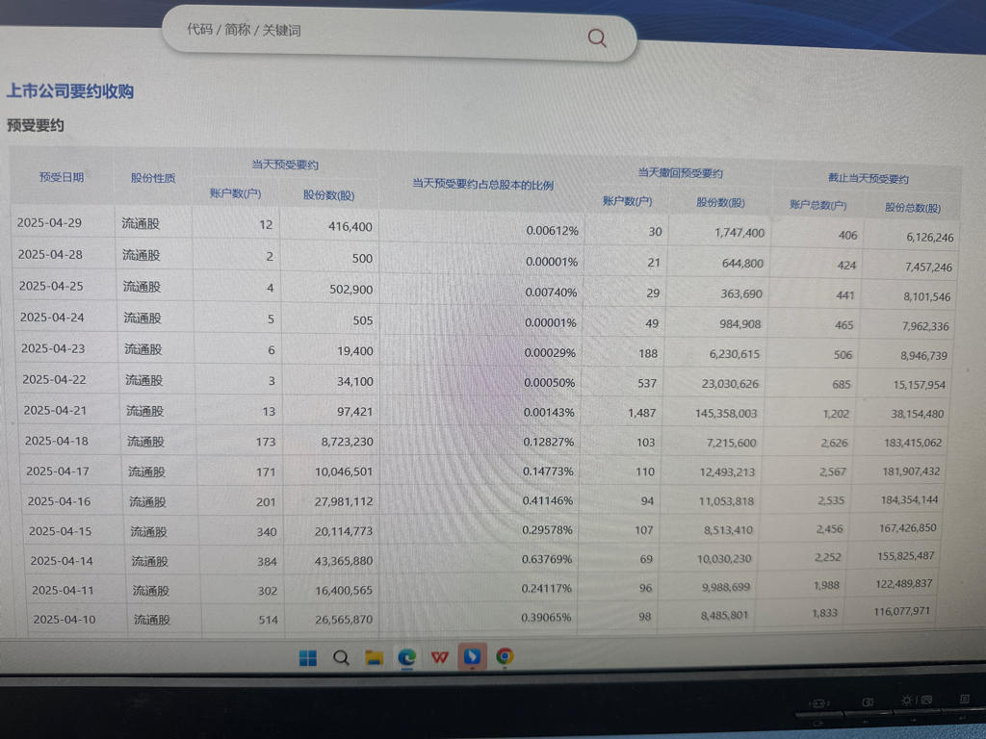The image size is (986, 739).
Task: Click shares value 43,365,880
Action: click(344, 561)
